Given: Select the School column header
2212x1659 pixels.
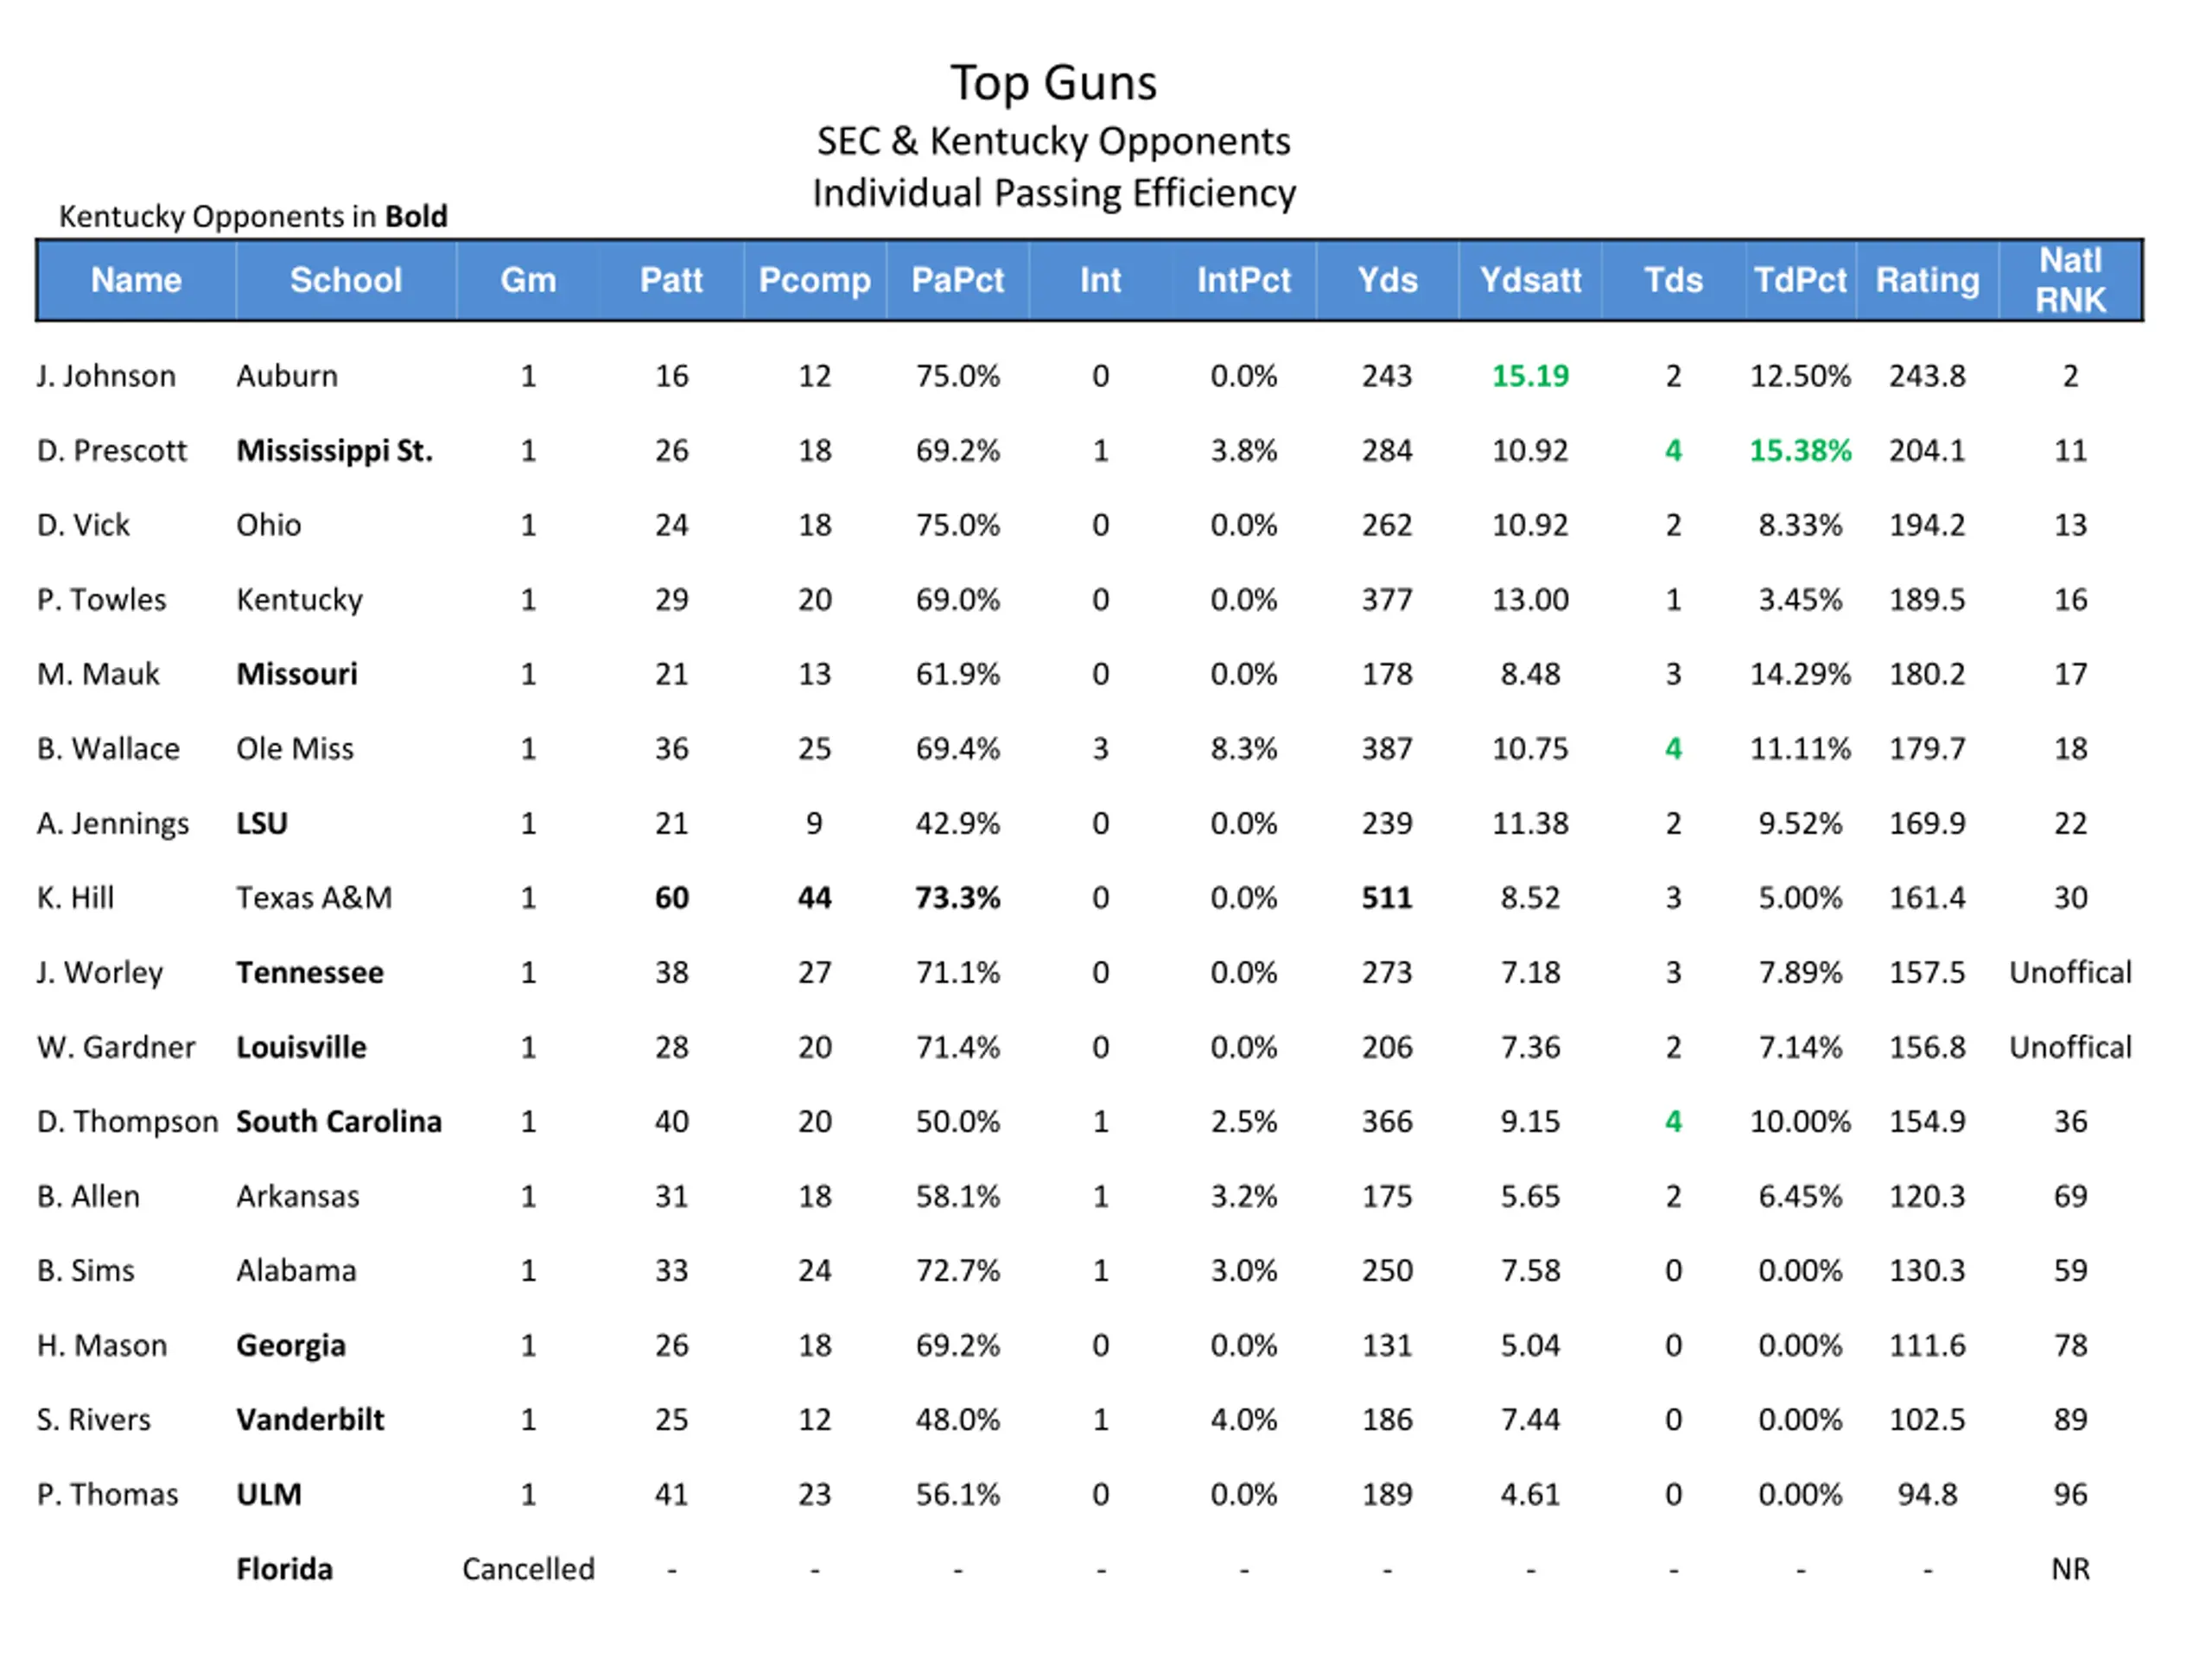Looking at the screenshot, I should tap(346, 280).
